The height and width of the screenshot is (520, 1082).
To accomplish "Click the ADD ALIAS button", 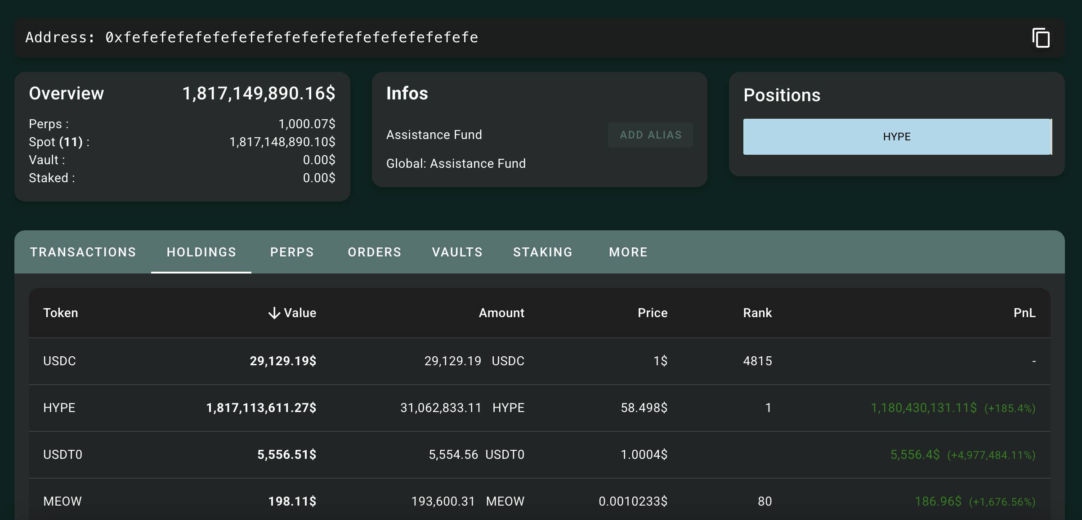I will click(650, 135).
